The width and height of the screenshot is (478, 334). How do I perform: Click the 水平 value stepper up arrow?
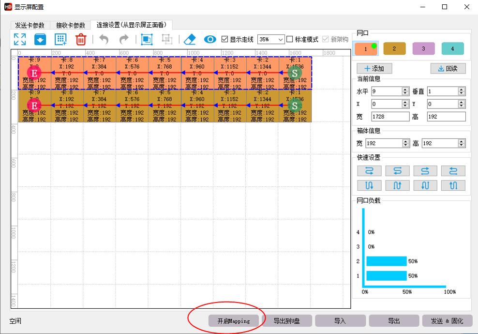tap(405, 89)
